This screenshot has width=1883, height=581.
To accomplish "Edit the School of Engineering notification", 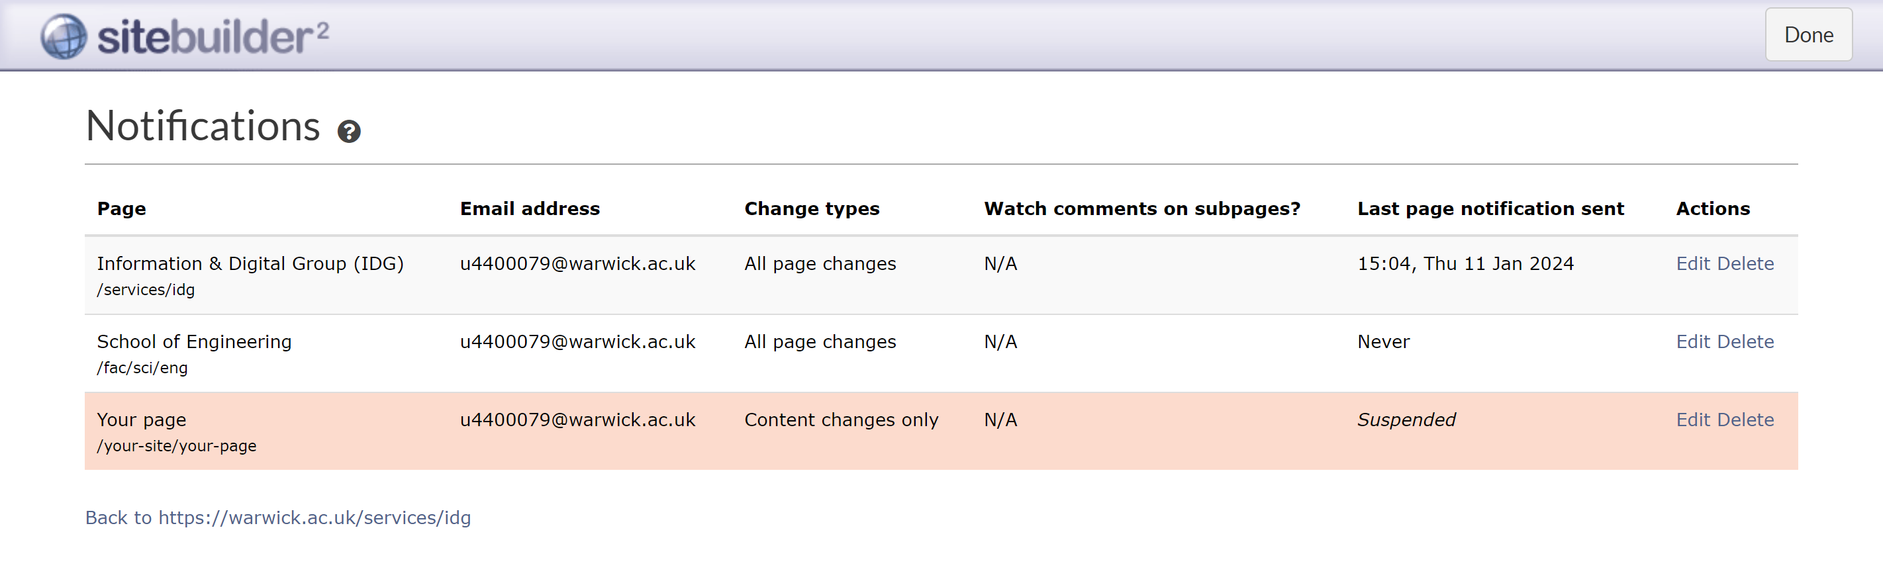I will click(x=1693, y=342).
